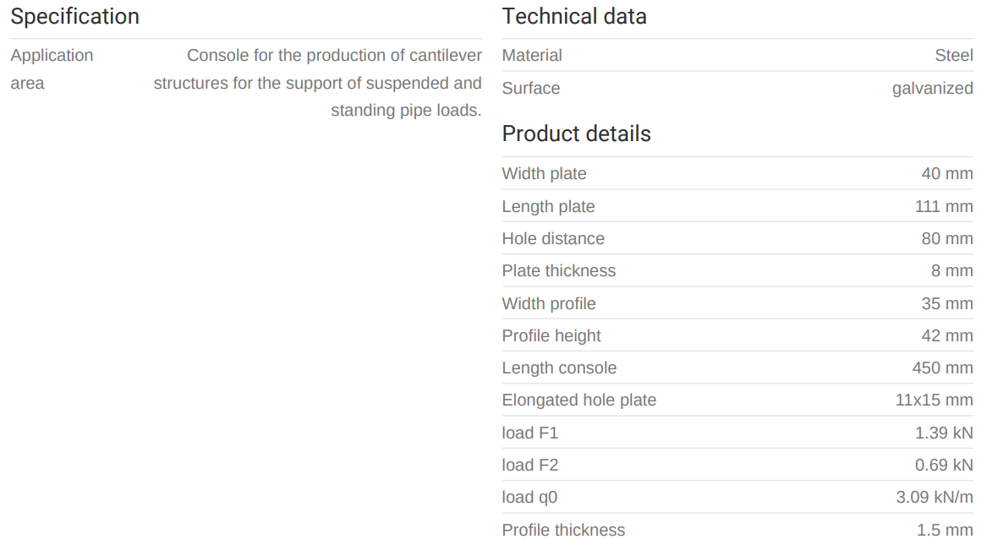Screen dimensions: 987x550
Task: Select the 1.39 kN load F1 value
Action: tap(944, 433)
